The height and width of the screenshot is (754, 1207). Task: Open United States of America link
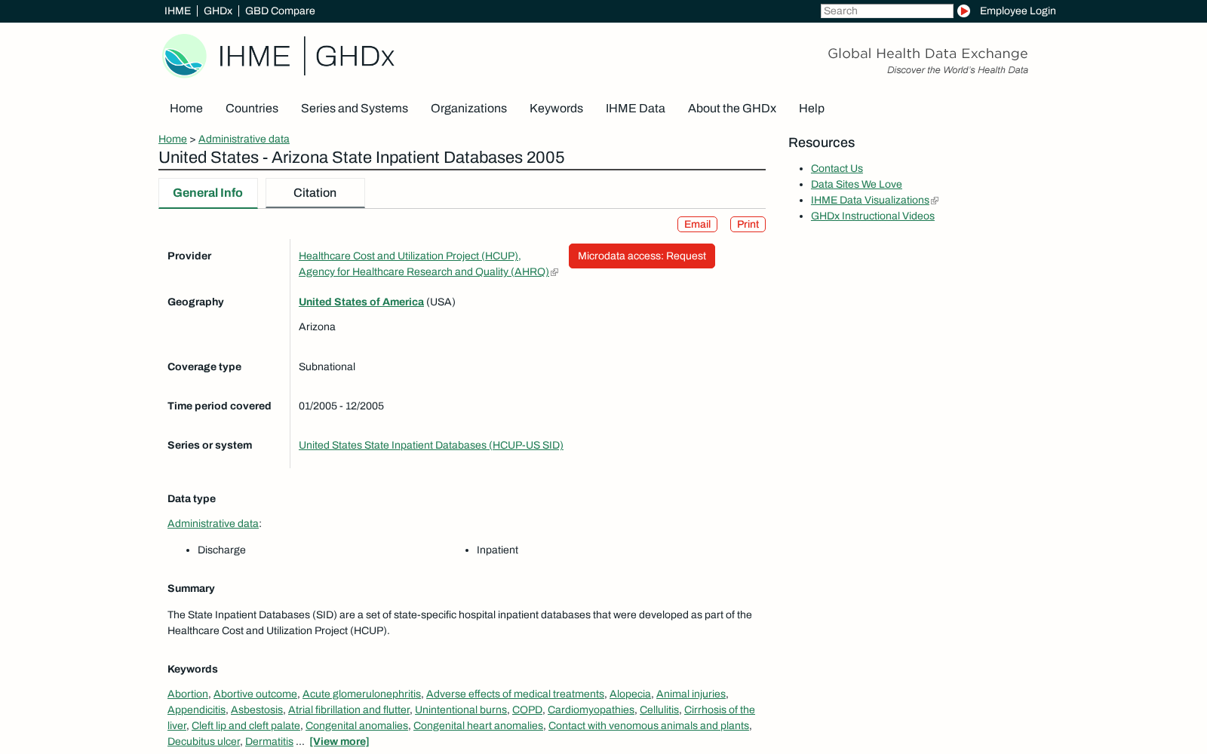[x=361, y=302]
